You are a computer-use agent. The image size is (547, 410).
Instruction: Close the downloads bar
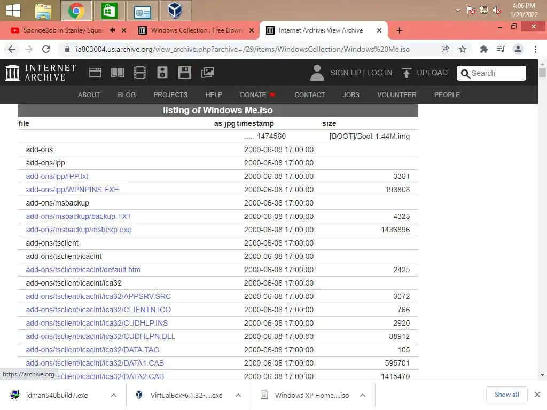click(x=537, y=395)
